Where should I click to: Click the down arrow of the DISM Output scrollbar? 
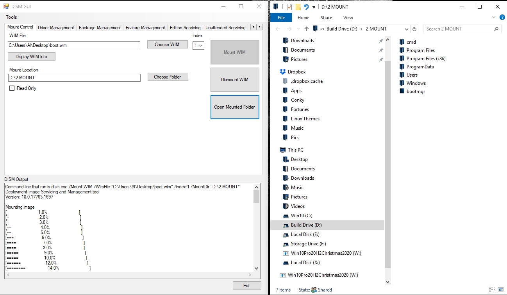(x=257, y=268)
